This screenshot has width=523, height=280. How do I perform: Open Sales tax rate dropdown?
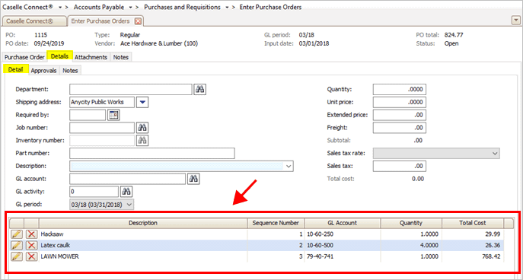coord(494,154)
